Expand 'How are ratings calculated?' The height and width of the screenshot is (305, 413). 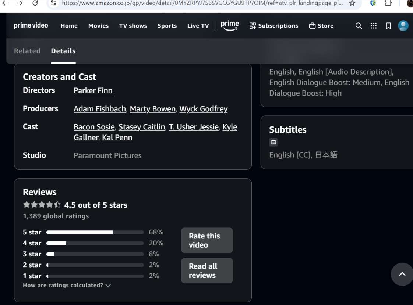(x=67, y=285)
